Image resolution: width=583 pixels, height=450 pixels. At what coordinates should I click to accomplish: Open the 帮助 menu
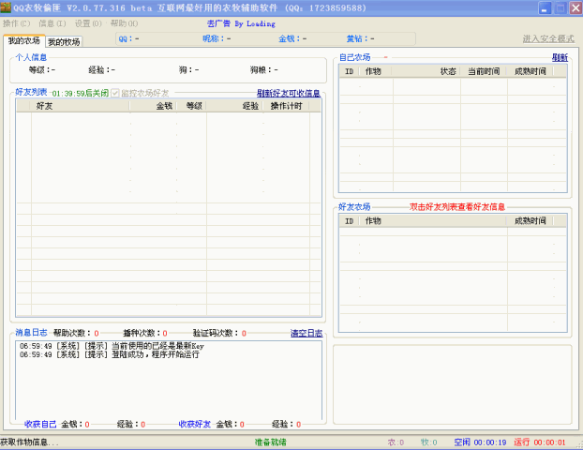point(124,23)
